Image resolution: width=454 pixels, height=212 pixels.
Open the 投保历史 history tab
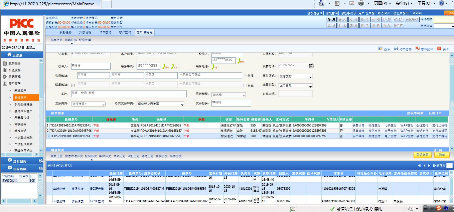click(91, 156)
